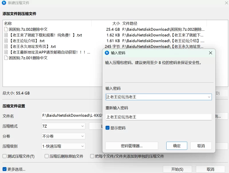229x173 pixels.
Task: Select file name 困困狗.7z.001删除中文
Action: pyautogui.click(x=28, y=58)
